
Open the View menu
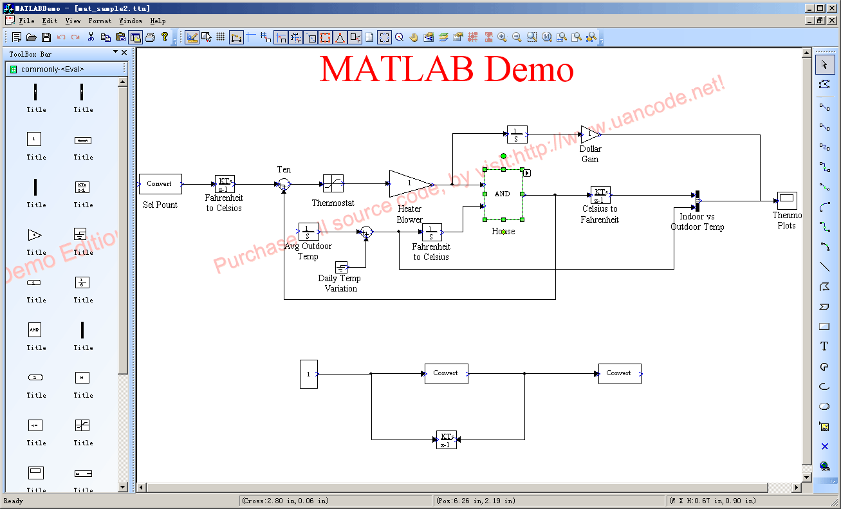(x=73, y=21)
